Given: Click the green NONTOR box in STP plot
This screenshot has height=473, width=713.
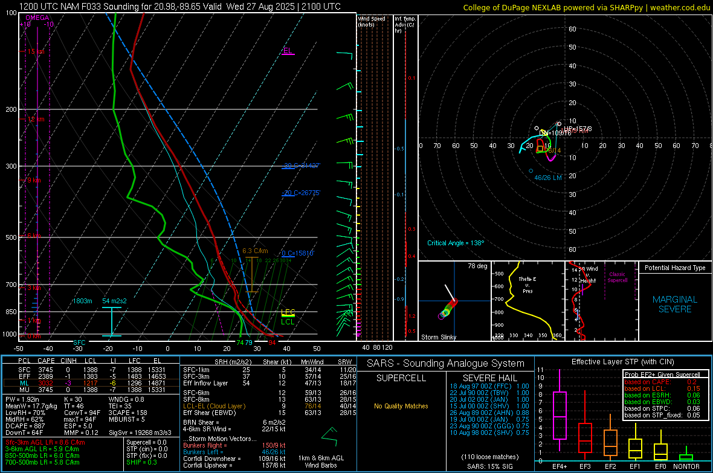Looking at the screenshot, I should (x=686, y=457).
